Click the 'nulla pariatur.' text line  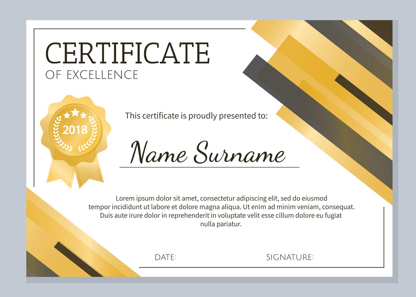click(221, 224)
